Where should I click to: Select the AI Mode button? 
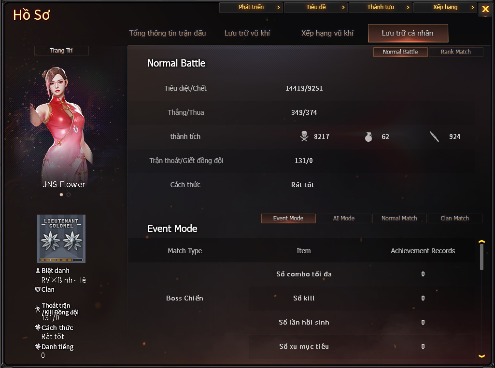click(x=344, y=218)
